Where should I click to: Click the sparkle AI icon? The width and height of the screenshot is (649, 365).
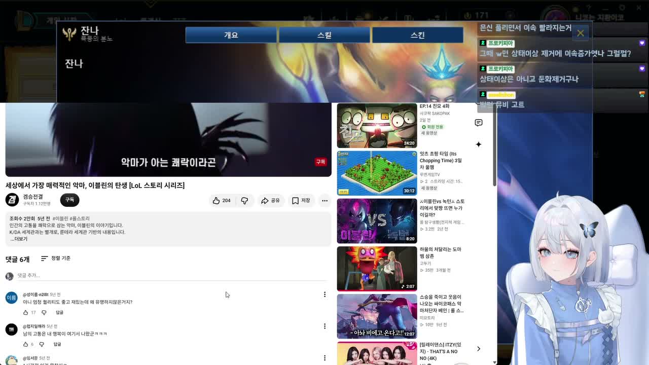(478, 144)
